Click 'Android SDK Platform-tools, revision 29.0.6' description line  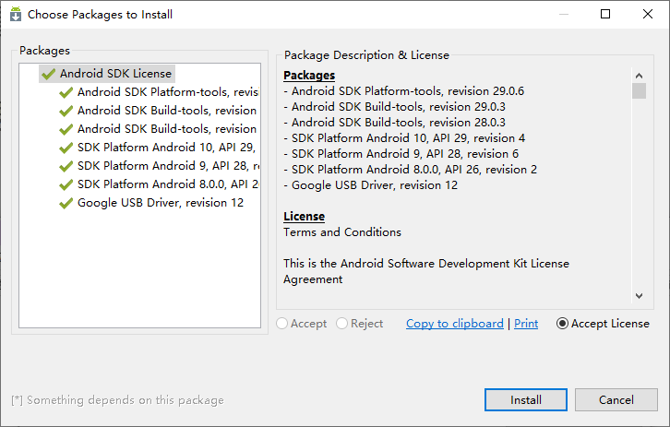(404, 91)
